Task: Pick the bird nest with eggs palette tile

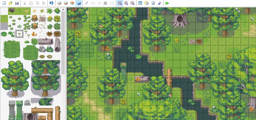Action: (50, 56)
